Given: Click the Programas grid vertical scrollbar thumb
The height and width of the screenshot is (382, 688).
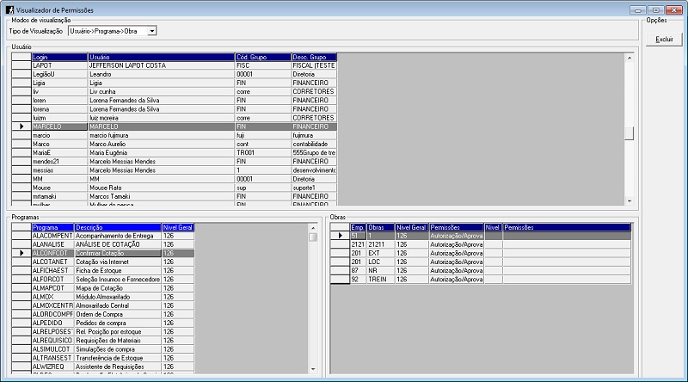Looking at the screenshot, I should click(313, 237).
